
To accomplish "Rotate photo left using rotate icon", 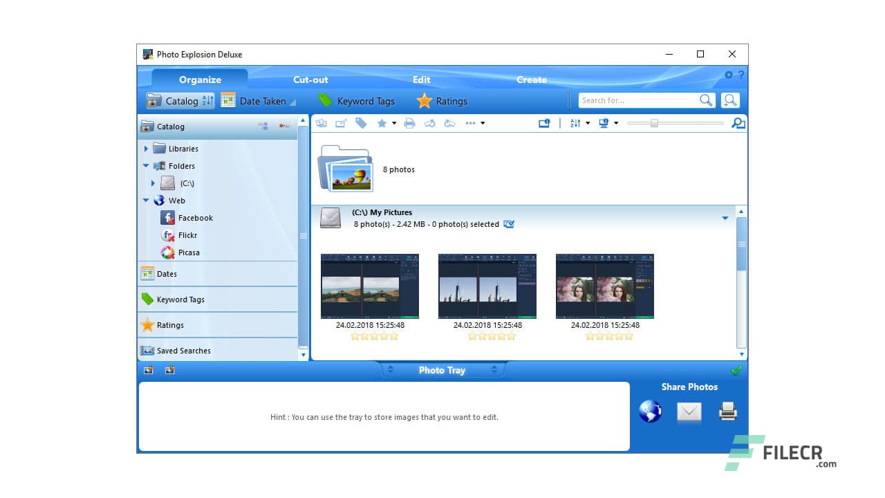I will point(429,122).
